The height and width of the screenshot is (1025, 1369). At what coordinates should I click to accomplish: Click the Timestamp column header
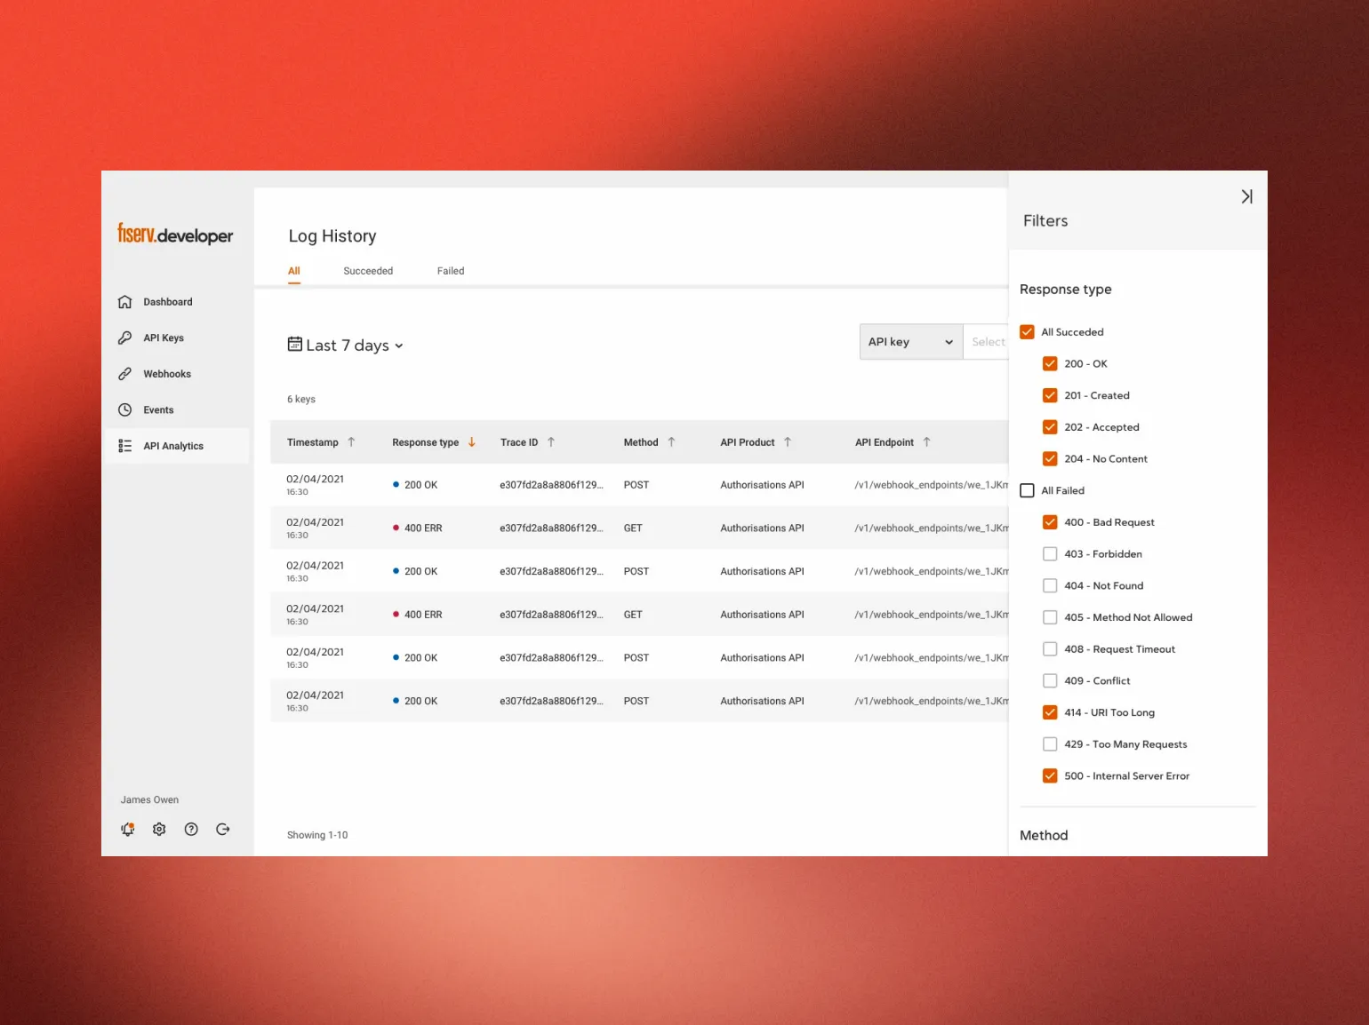pos(312,442)
